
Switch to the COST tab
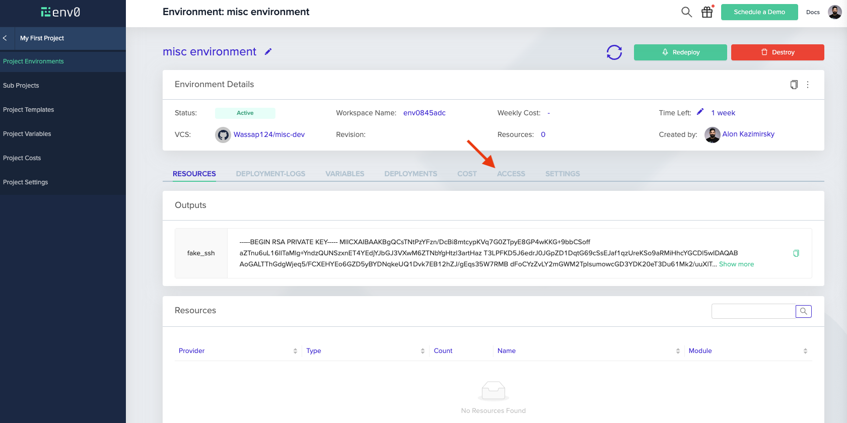click(x=467, y=174)
